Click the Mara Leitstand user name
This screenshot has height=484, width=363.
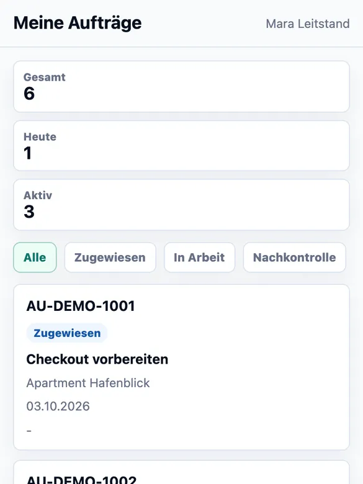[x=308, y=24]
